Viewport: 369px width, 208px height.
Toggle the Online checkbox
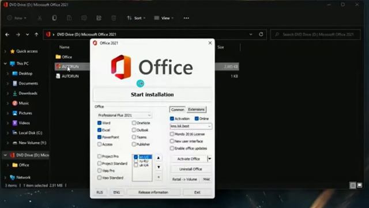(x=197, y=118)
